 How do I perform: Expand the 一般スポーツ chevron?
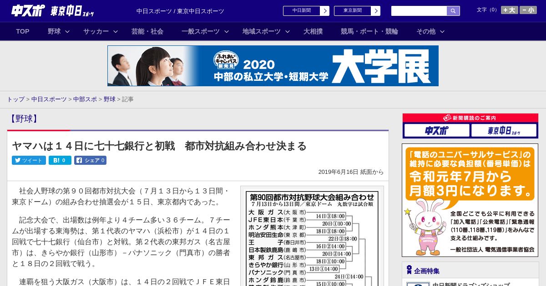coord(227,31)
